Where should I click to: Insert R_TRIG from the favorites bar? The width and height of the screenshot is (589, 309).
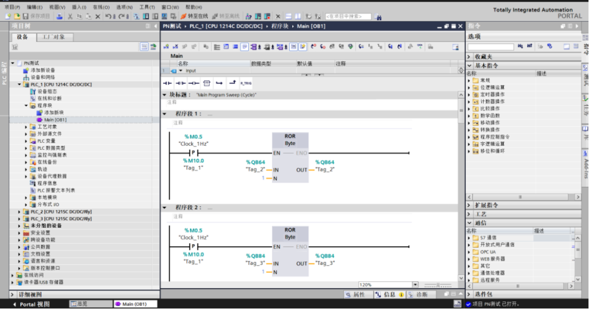click(x=246, y=83)
